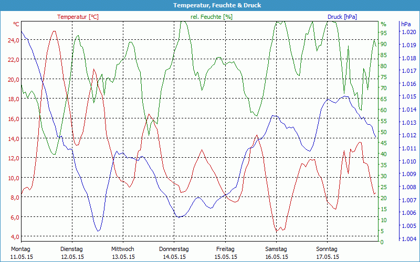
Task: Click the '25' humidity axis value
Action: pyautogui.click(x=384, y=187)
